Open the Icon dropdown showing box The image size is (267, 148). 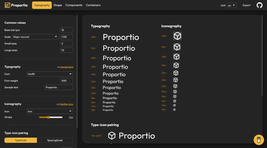[50, 111]
